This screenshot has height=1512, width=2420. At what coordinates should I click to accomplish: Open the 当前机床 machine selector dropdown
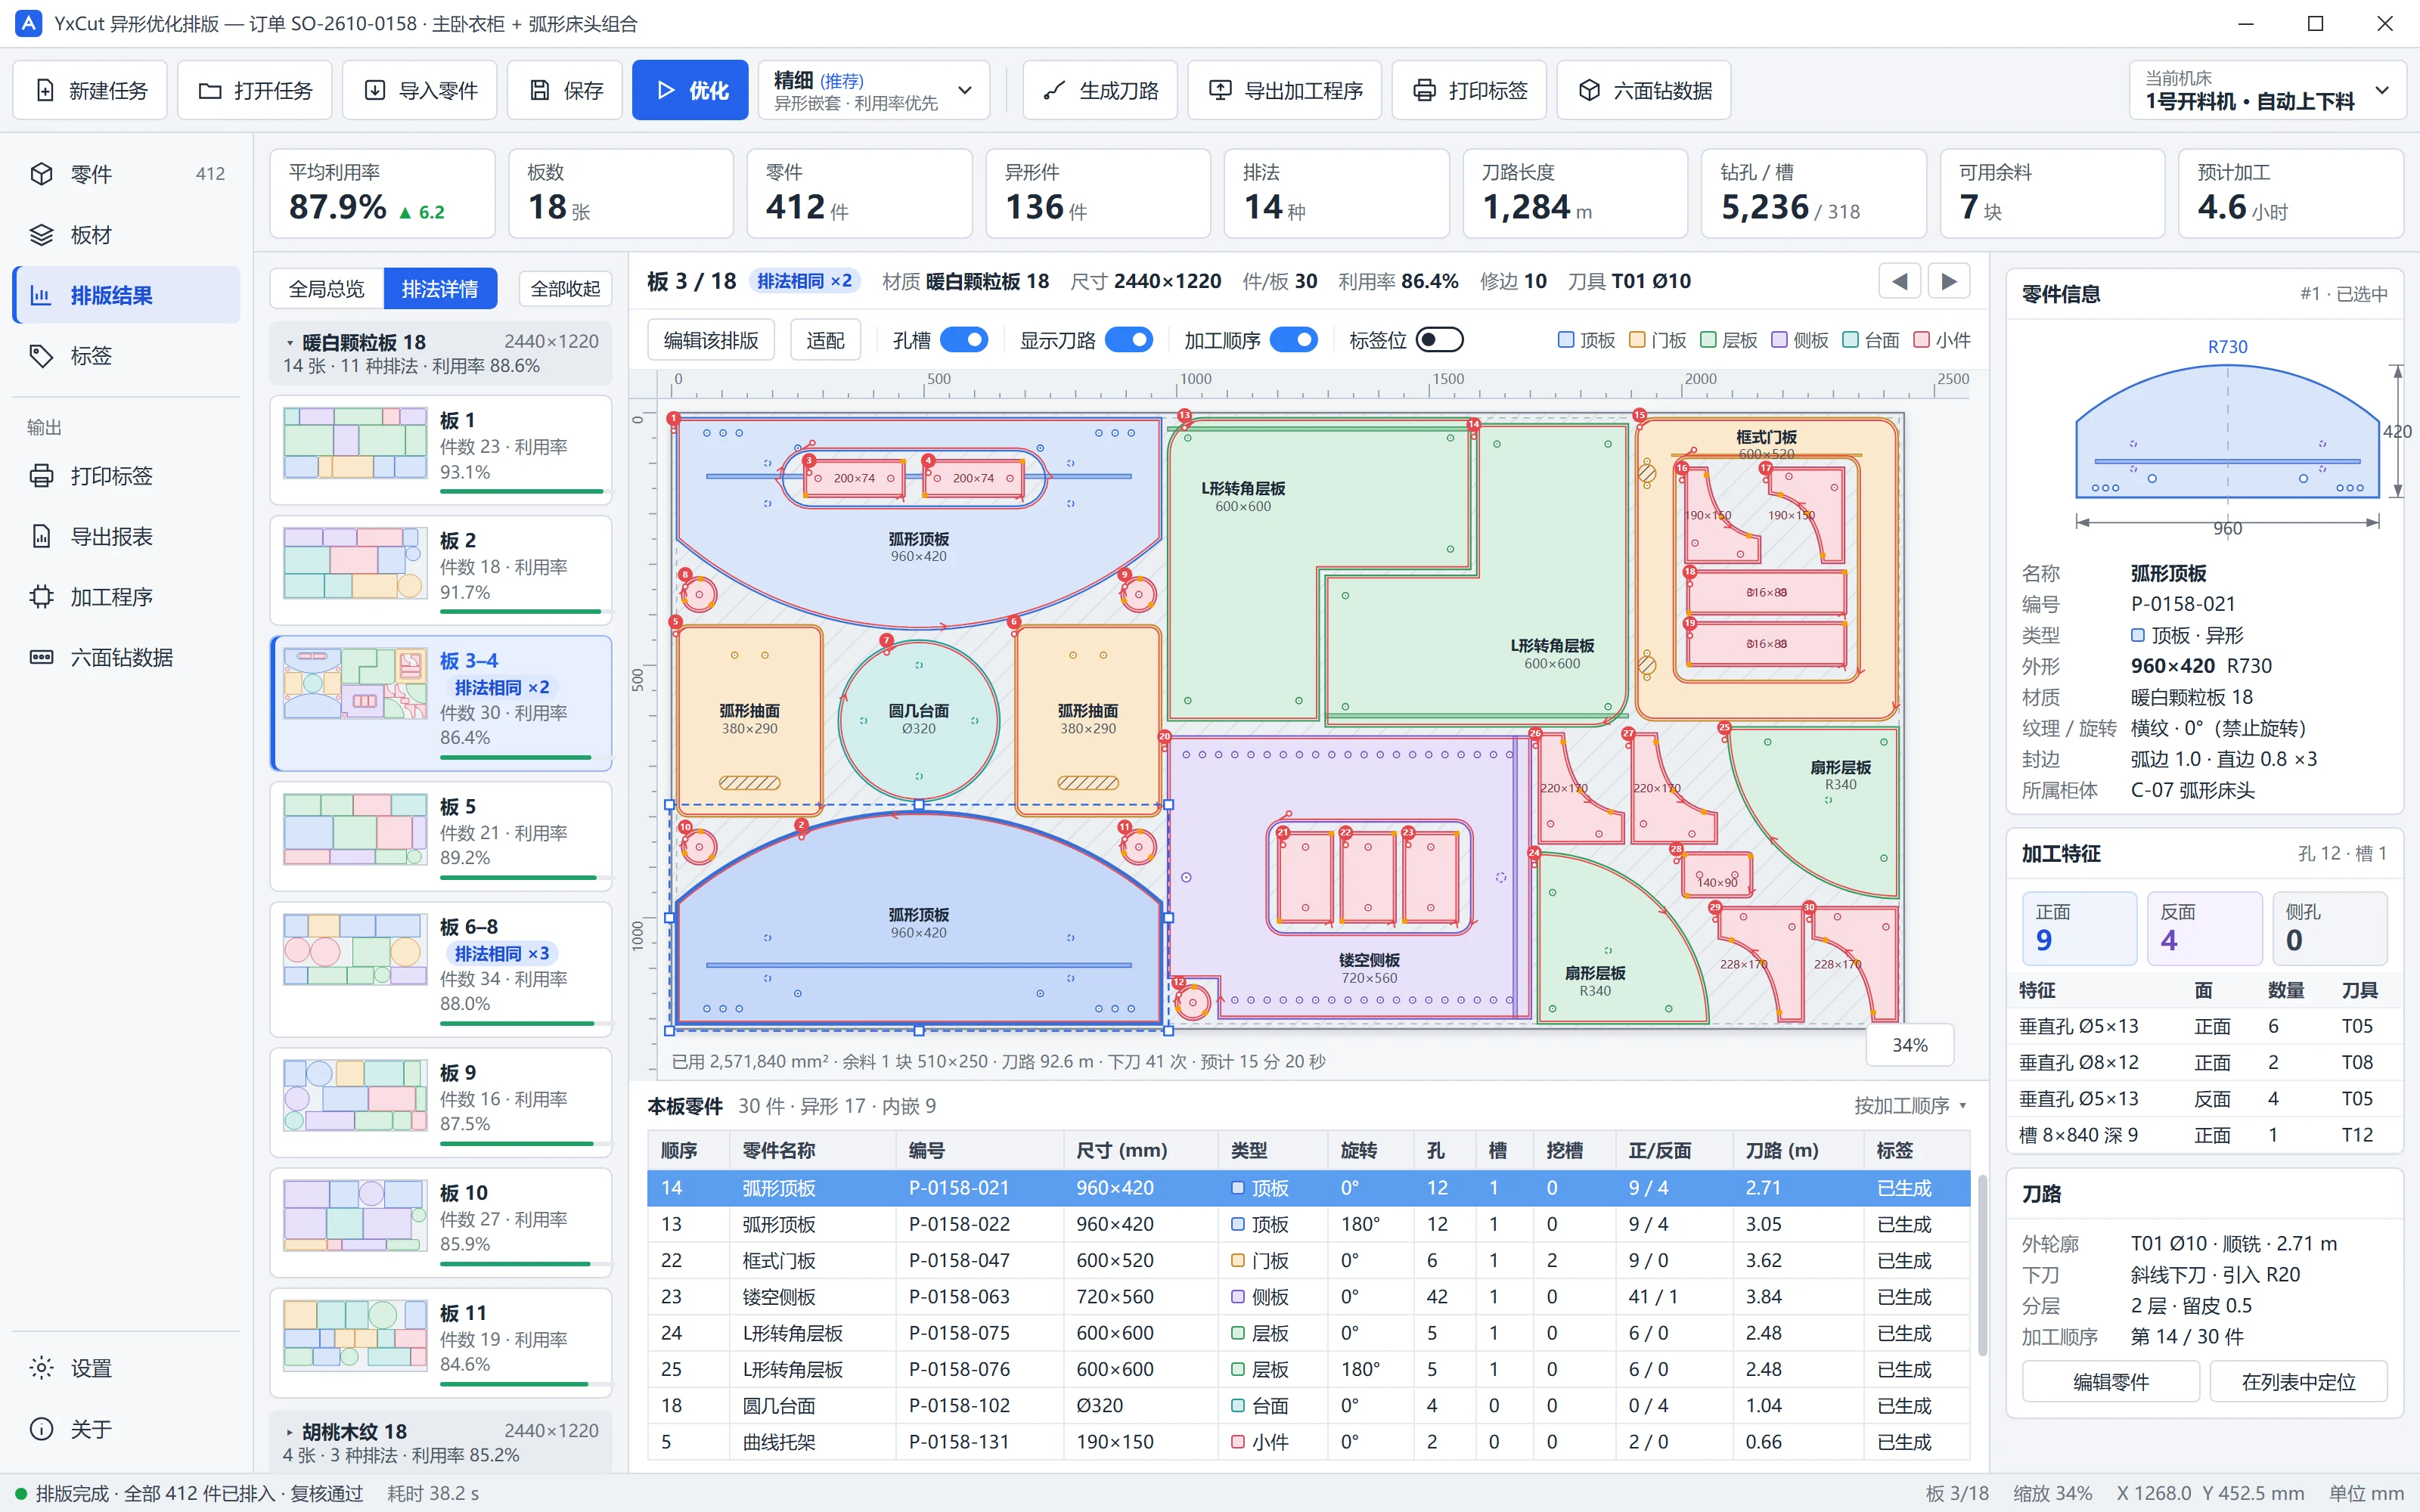(x=2266, y=90)
